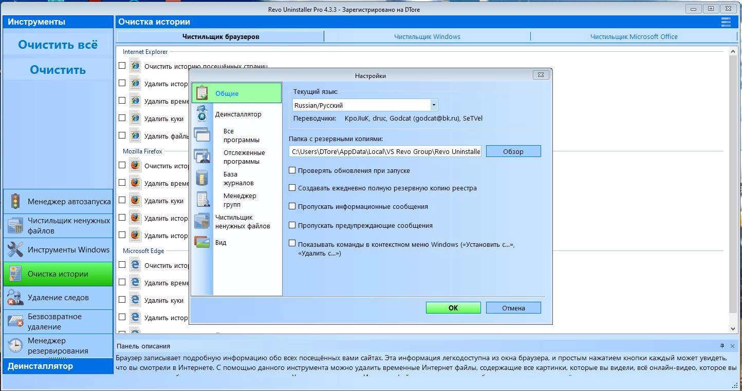Select Общие settings category
Screen dimensions: 742x391
click(x=237, y=93)
